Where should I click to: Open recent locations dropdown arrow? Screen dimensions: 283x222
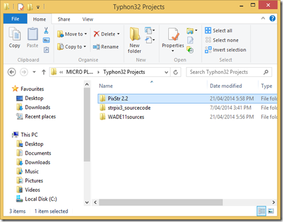pyautogui.click(x=34, y=72)
